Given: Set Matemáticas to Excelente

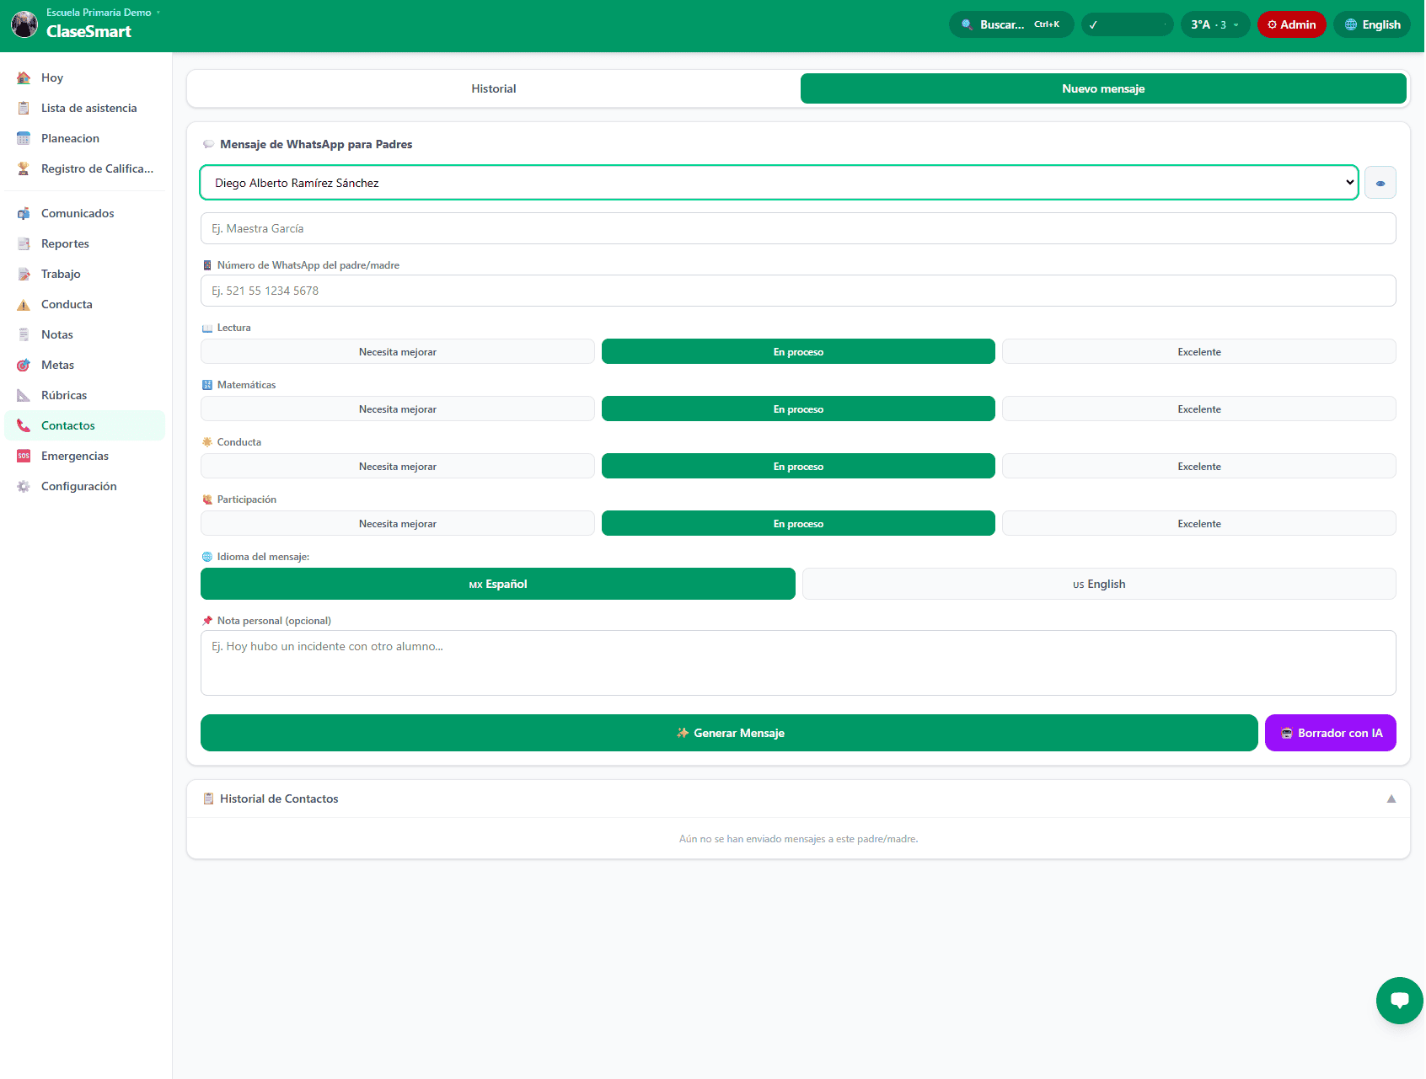Looking at the screenshot, I should coord(1199,409).
